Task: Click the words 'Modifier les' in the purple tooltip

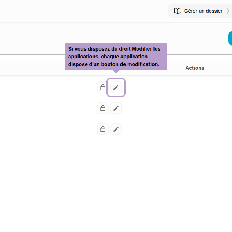Action: 146,49
